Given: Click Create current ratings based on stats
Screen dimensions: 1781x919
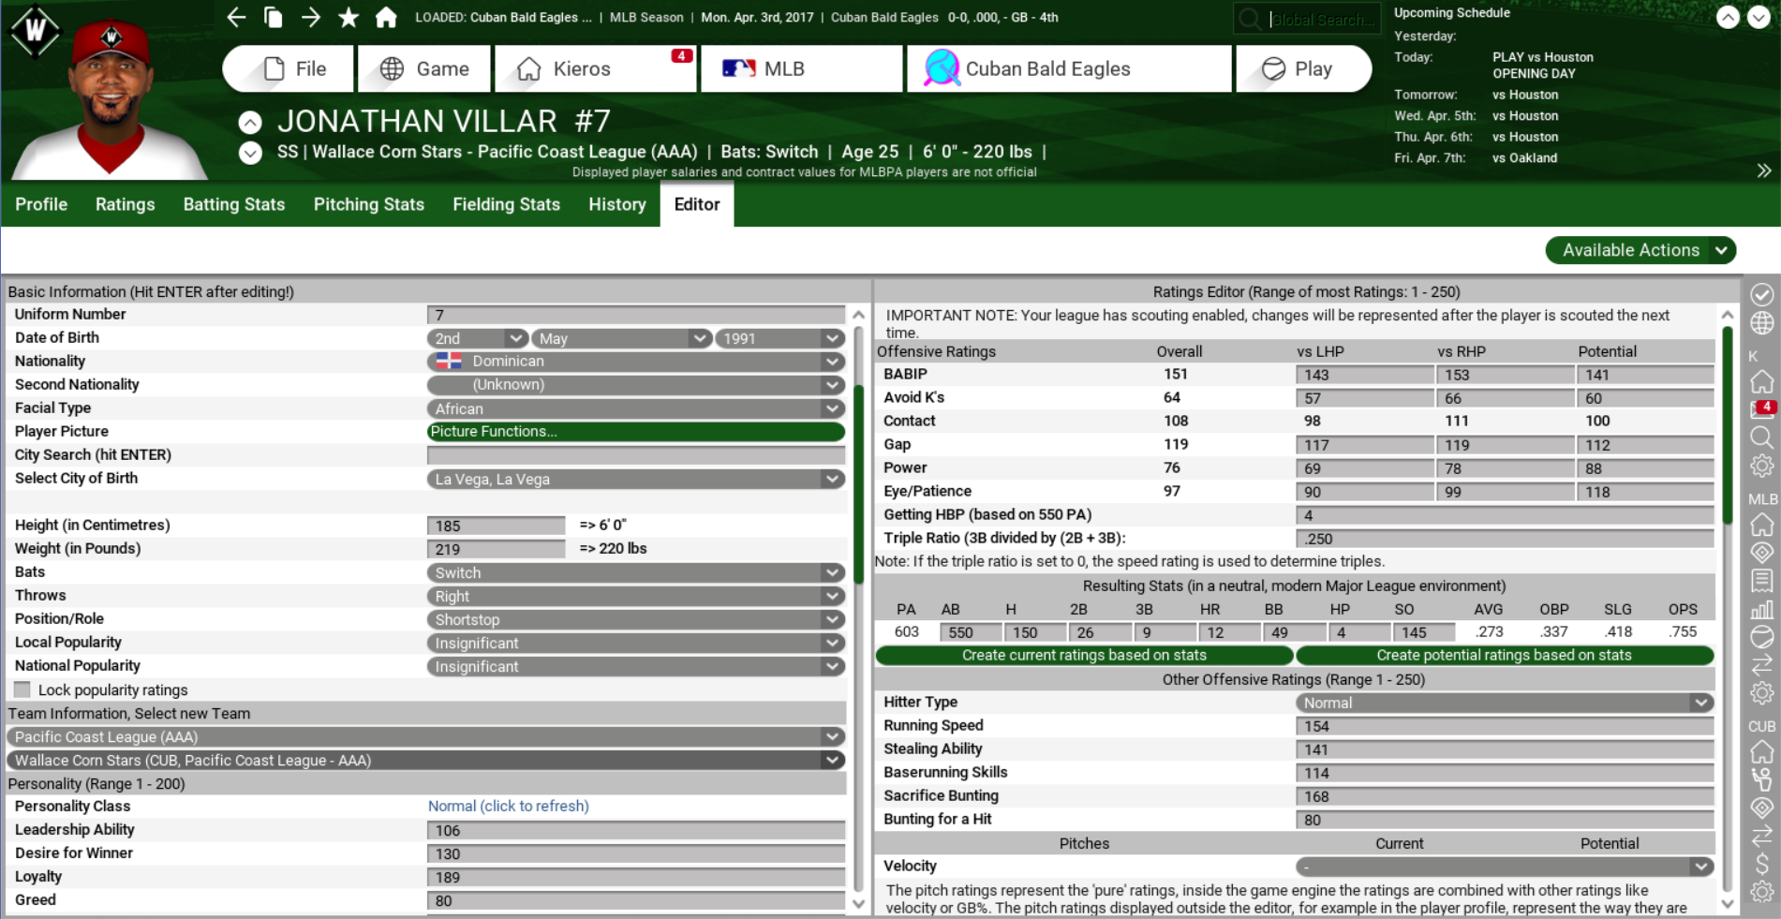Looking at the screenshot, I should pos(1084,656).
